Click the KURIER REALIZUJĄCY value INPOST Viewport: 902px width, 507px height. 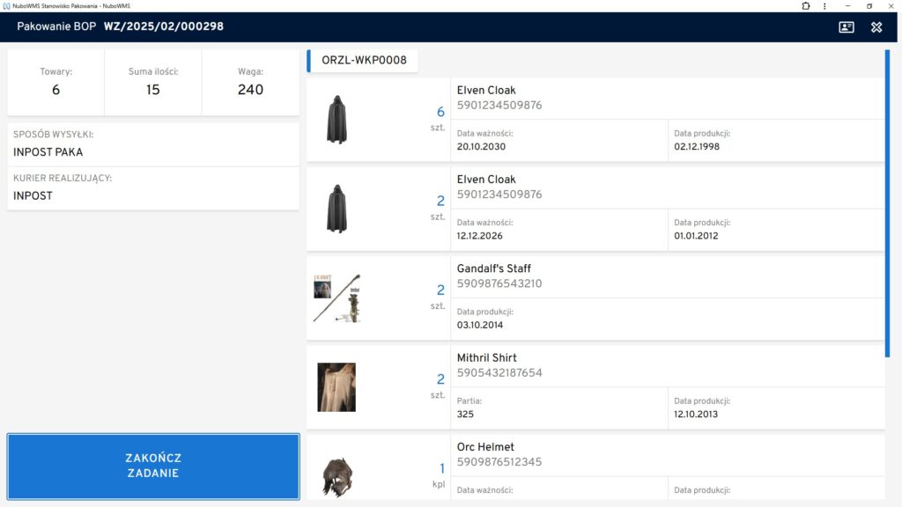pyautogui.click(x=153, y=188)
